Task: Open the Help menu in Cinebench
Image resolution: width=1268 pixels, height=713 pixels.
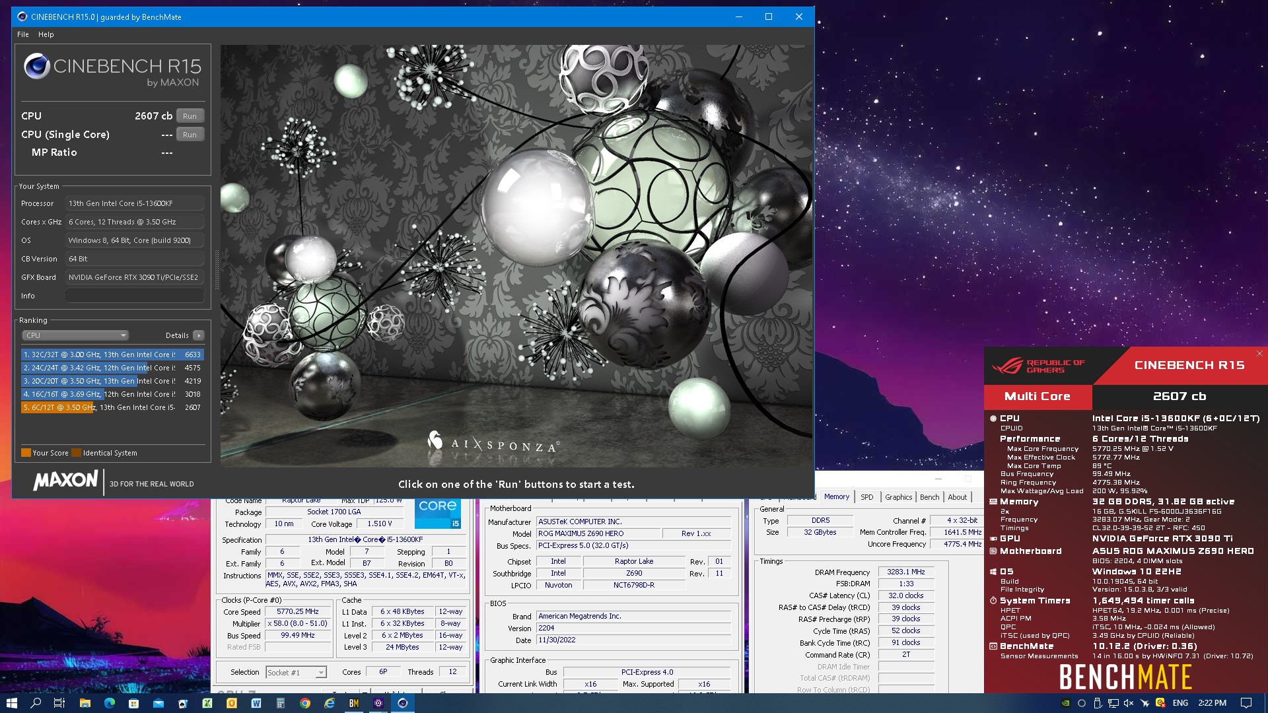Action: tap(46, 34)
